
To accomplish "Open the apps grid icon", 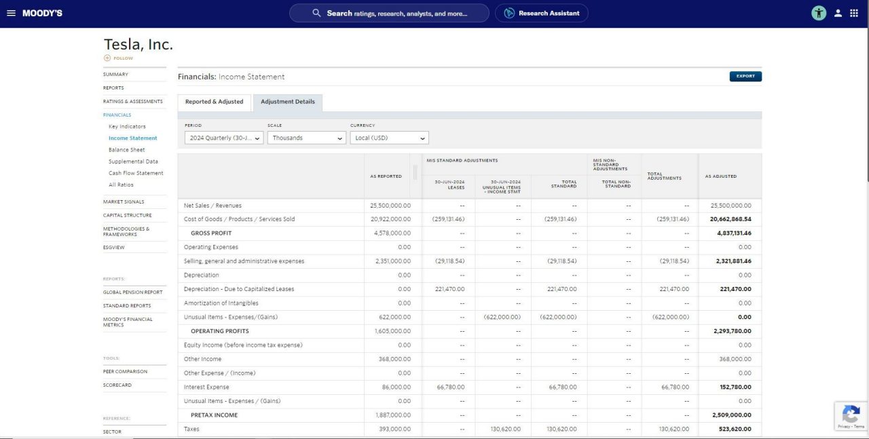I will tap(854, 13).
